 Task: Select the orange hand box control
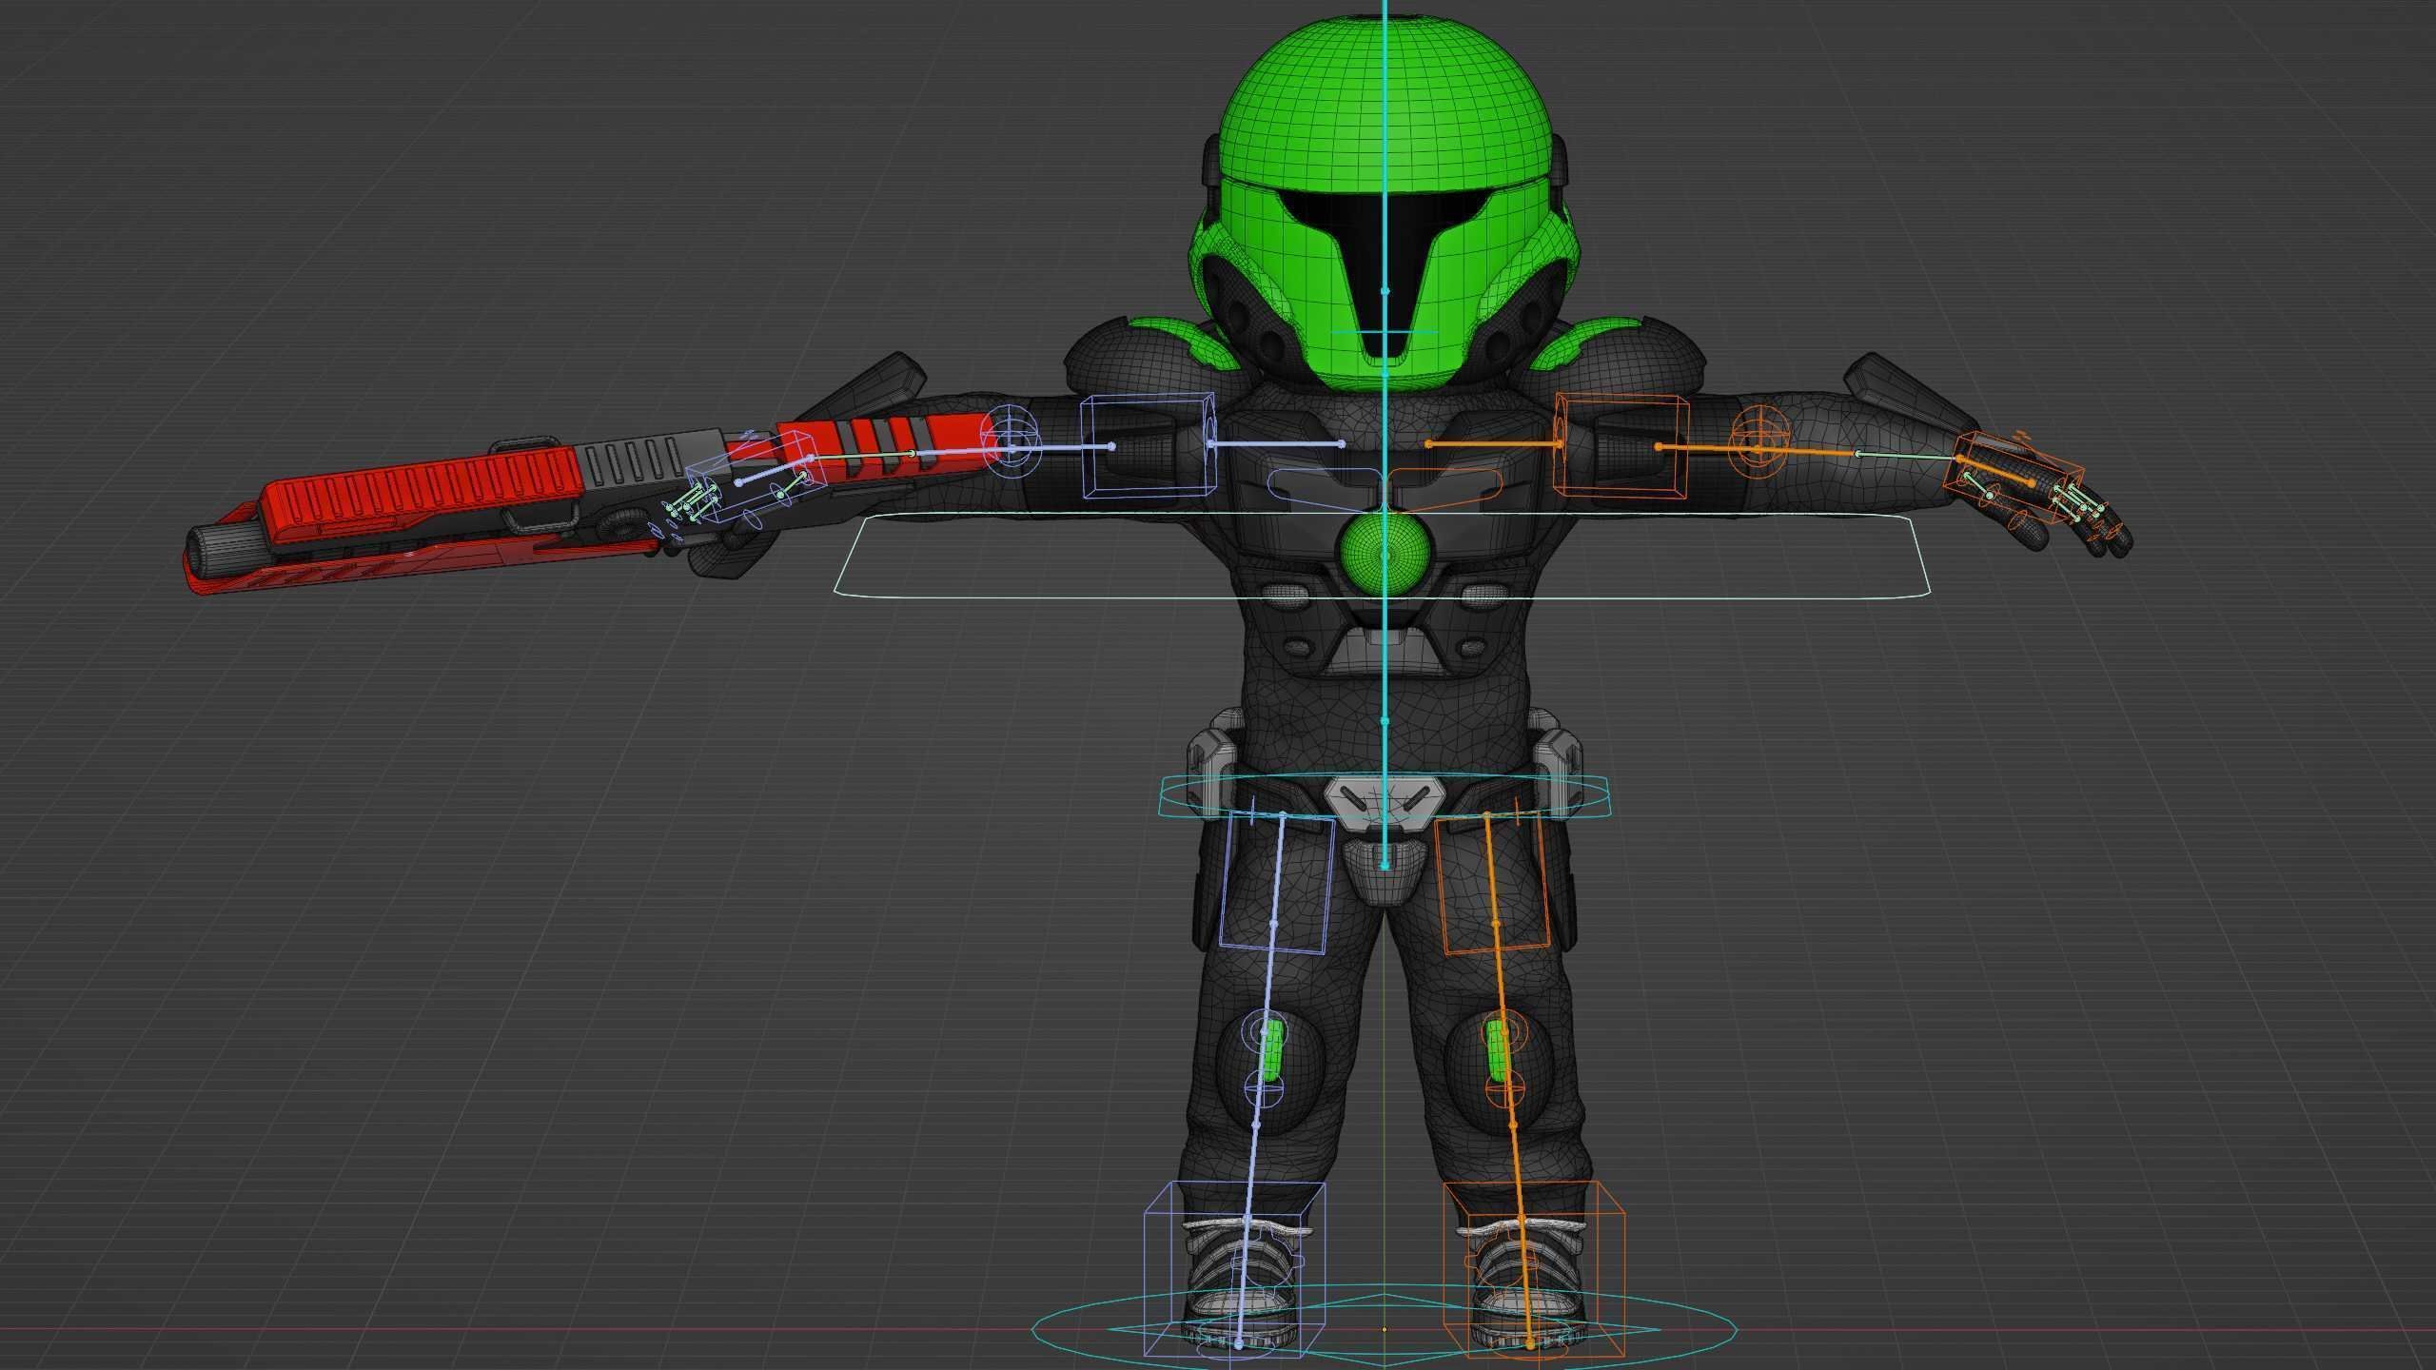pos(2015,479)
